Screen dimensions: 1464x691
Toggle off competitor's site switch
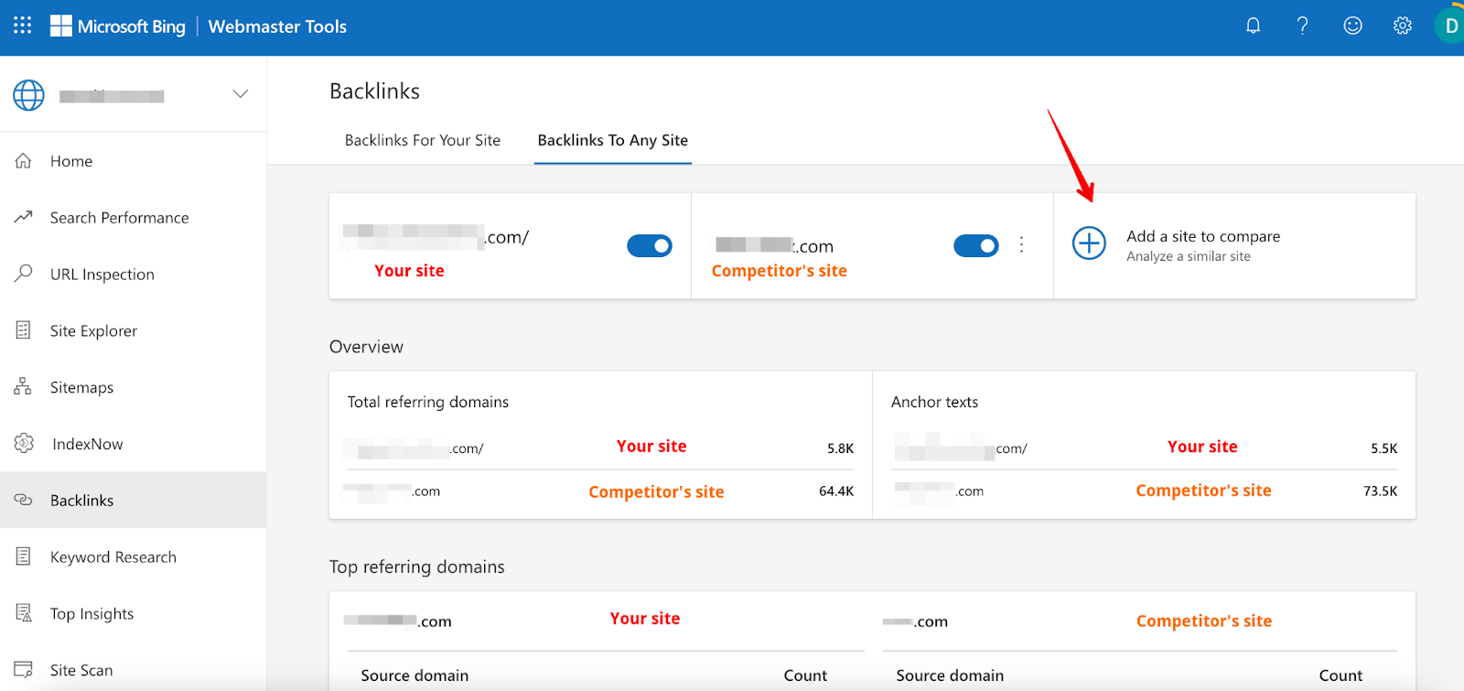pyautogui.click(x=976, y=245)
